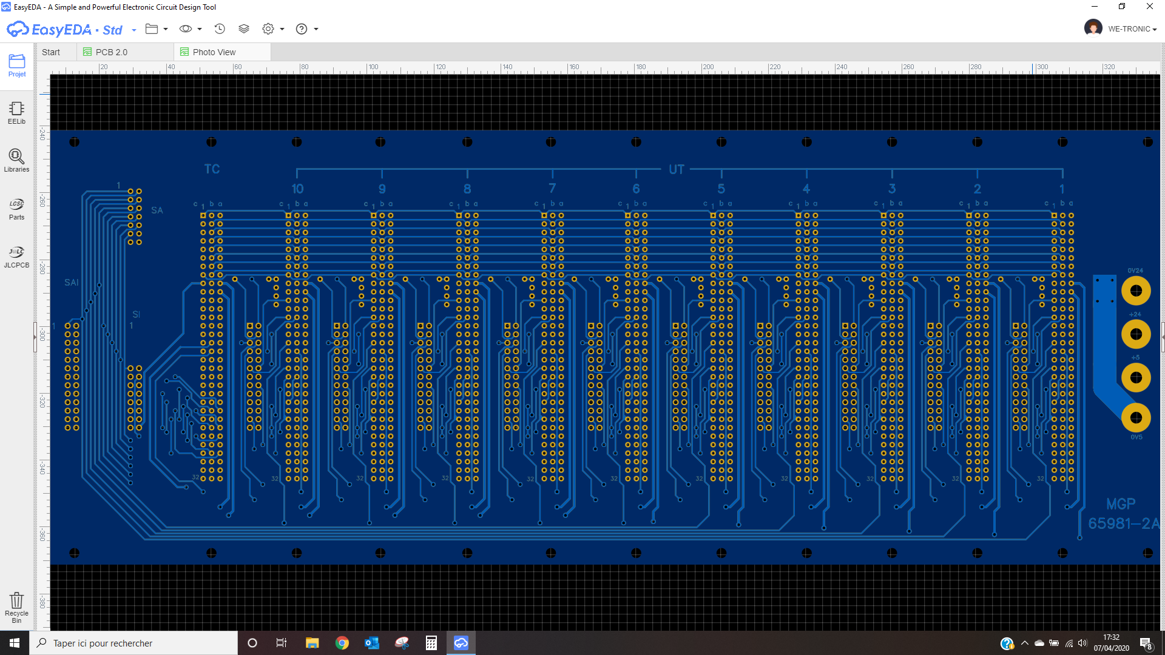Open the volume control tray icon
The width and height of the screenshot is (1165, 655).
1083,643
